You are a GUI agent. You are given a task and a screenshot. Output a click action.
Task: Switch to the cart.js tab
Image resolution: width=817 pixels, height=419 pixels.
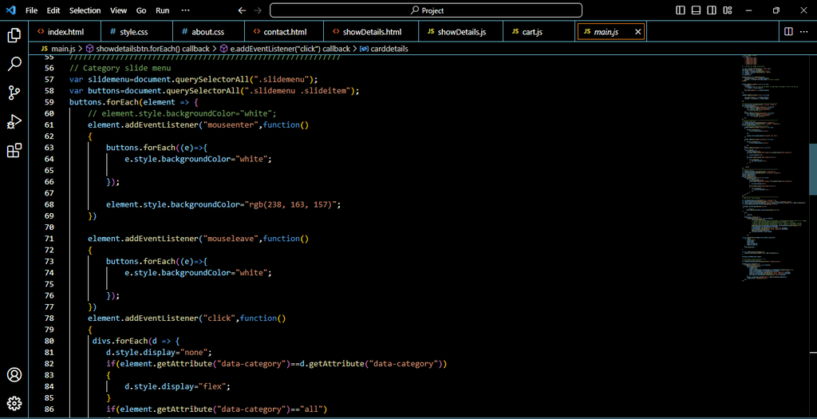[539, 32]
